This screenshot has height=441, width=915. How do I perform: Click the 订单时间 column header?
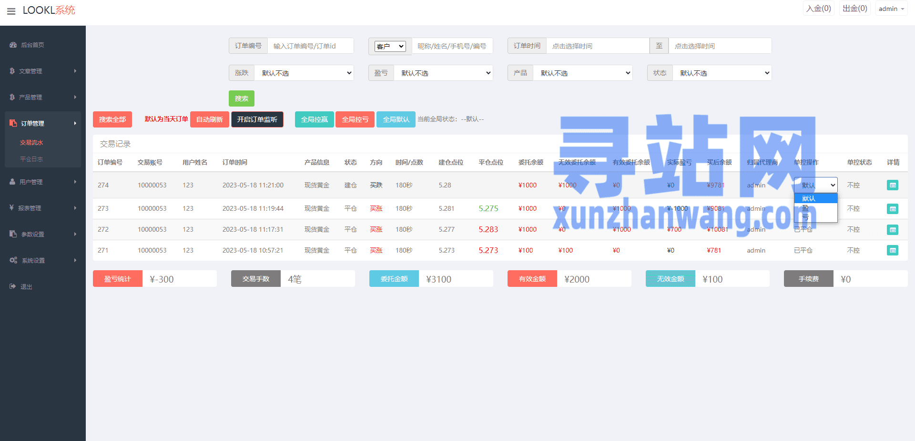pos(235,162)
